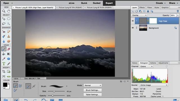The height and width of the screenshot is (101, 180).
Task: Select the Gradient tool
Action: click(9, 54)
